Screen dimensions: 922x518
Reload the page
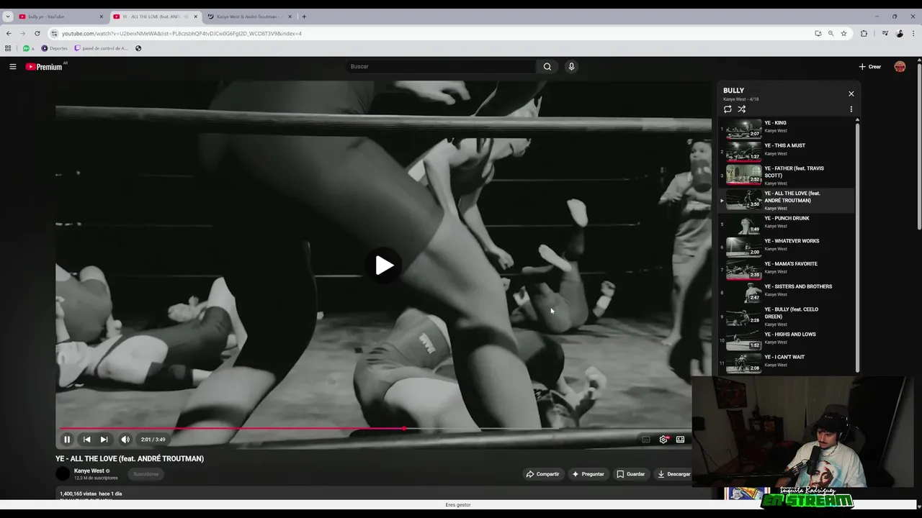point(37,33)
